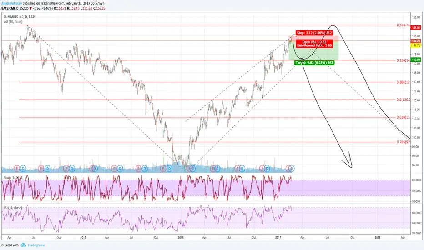The height and width of the screenshot is (250, 424).
Task: Click the dividend D marker in August 2014
Action: tap(47, 169)
